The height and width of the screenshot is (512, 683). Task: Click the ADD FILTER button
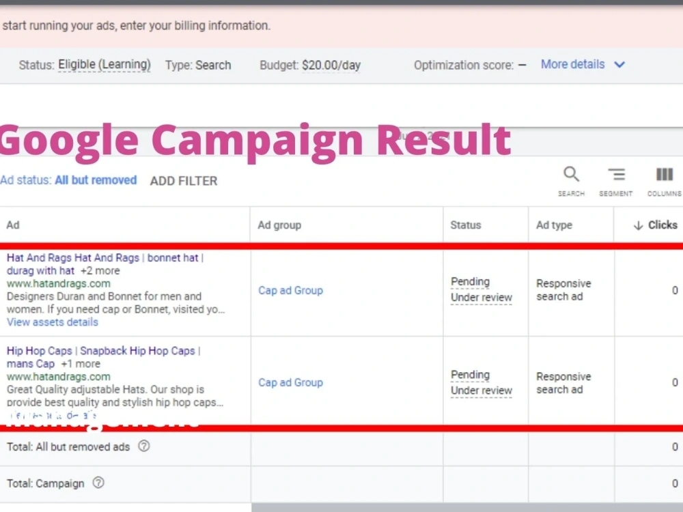point(183,181)
